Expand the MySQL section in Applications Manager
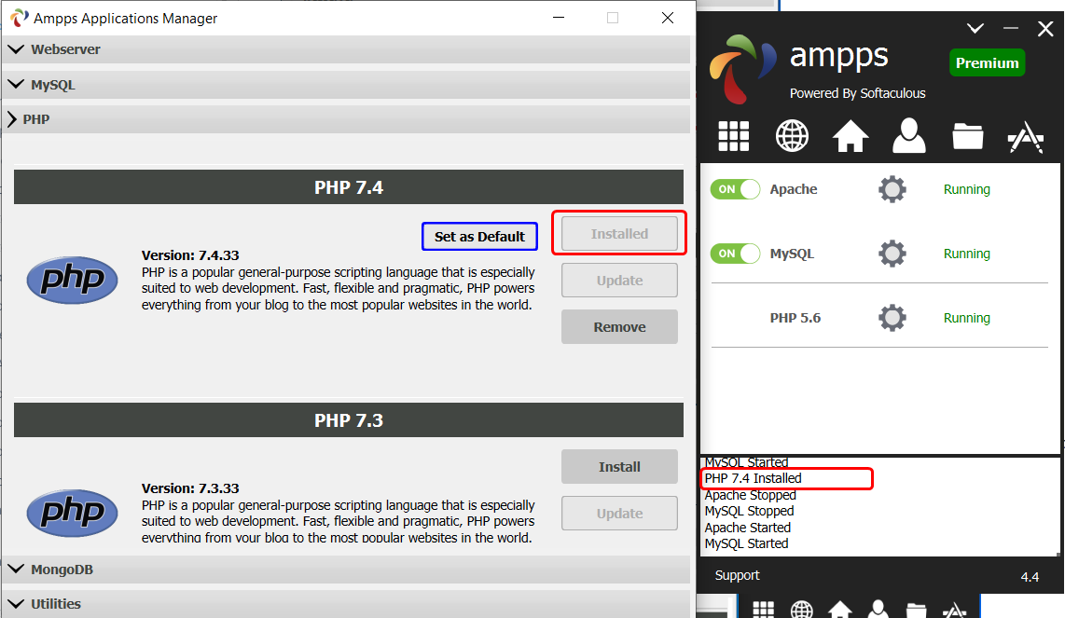Image resolution: width=1065 pixels, height=618 pixels. point(346,85)
